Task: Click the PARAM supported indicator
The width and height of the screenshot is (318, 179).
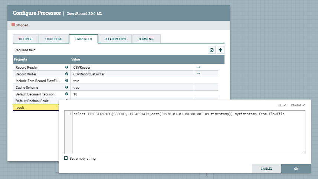Action: click(298, 105)
